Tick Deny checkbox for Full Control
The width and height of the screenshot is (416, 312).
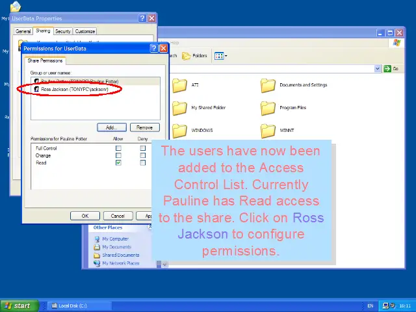[x=143, y=148]
